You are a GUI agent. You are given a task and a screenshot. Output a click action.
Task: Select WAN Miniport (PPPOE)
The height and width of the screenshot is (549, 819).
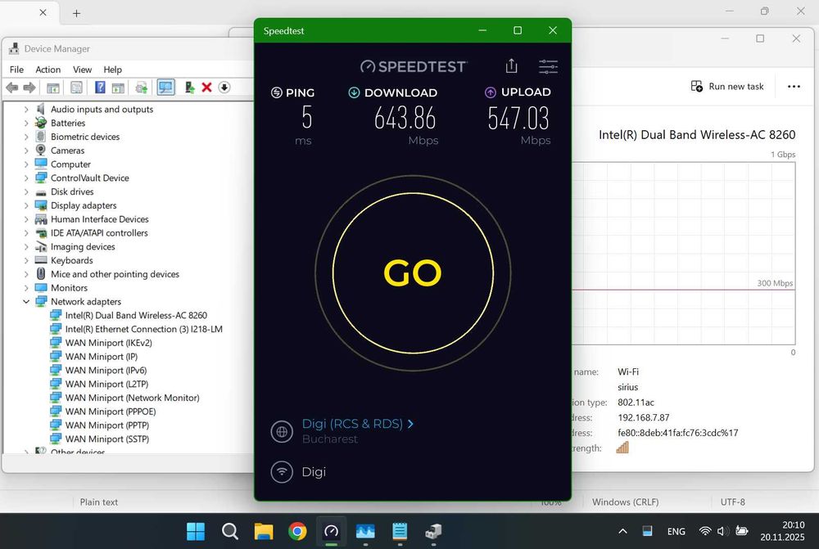click(x=111, y=412)
